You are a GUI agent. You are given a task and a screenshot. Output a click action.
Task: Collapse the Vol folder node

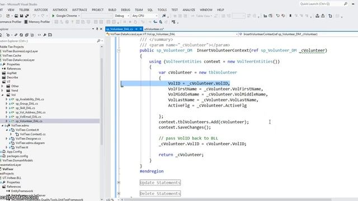tap(2, 95)
